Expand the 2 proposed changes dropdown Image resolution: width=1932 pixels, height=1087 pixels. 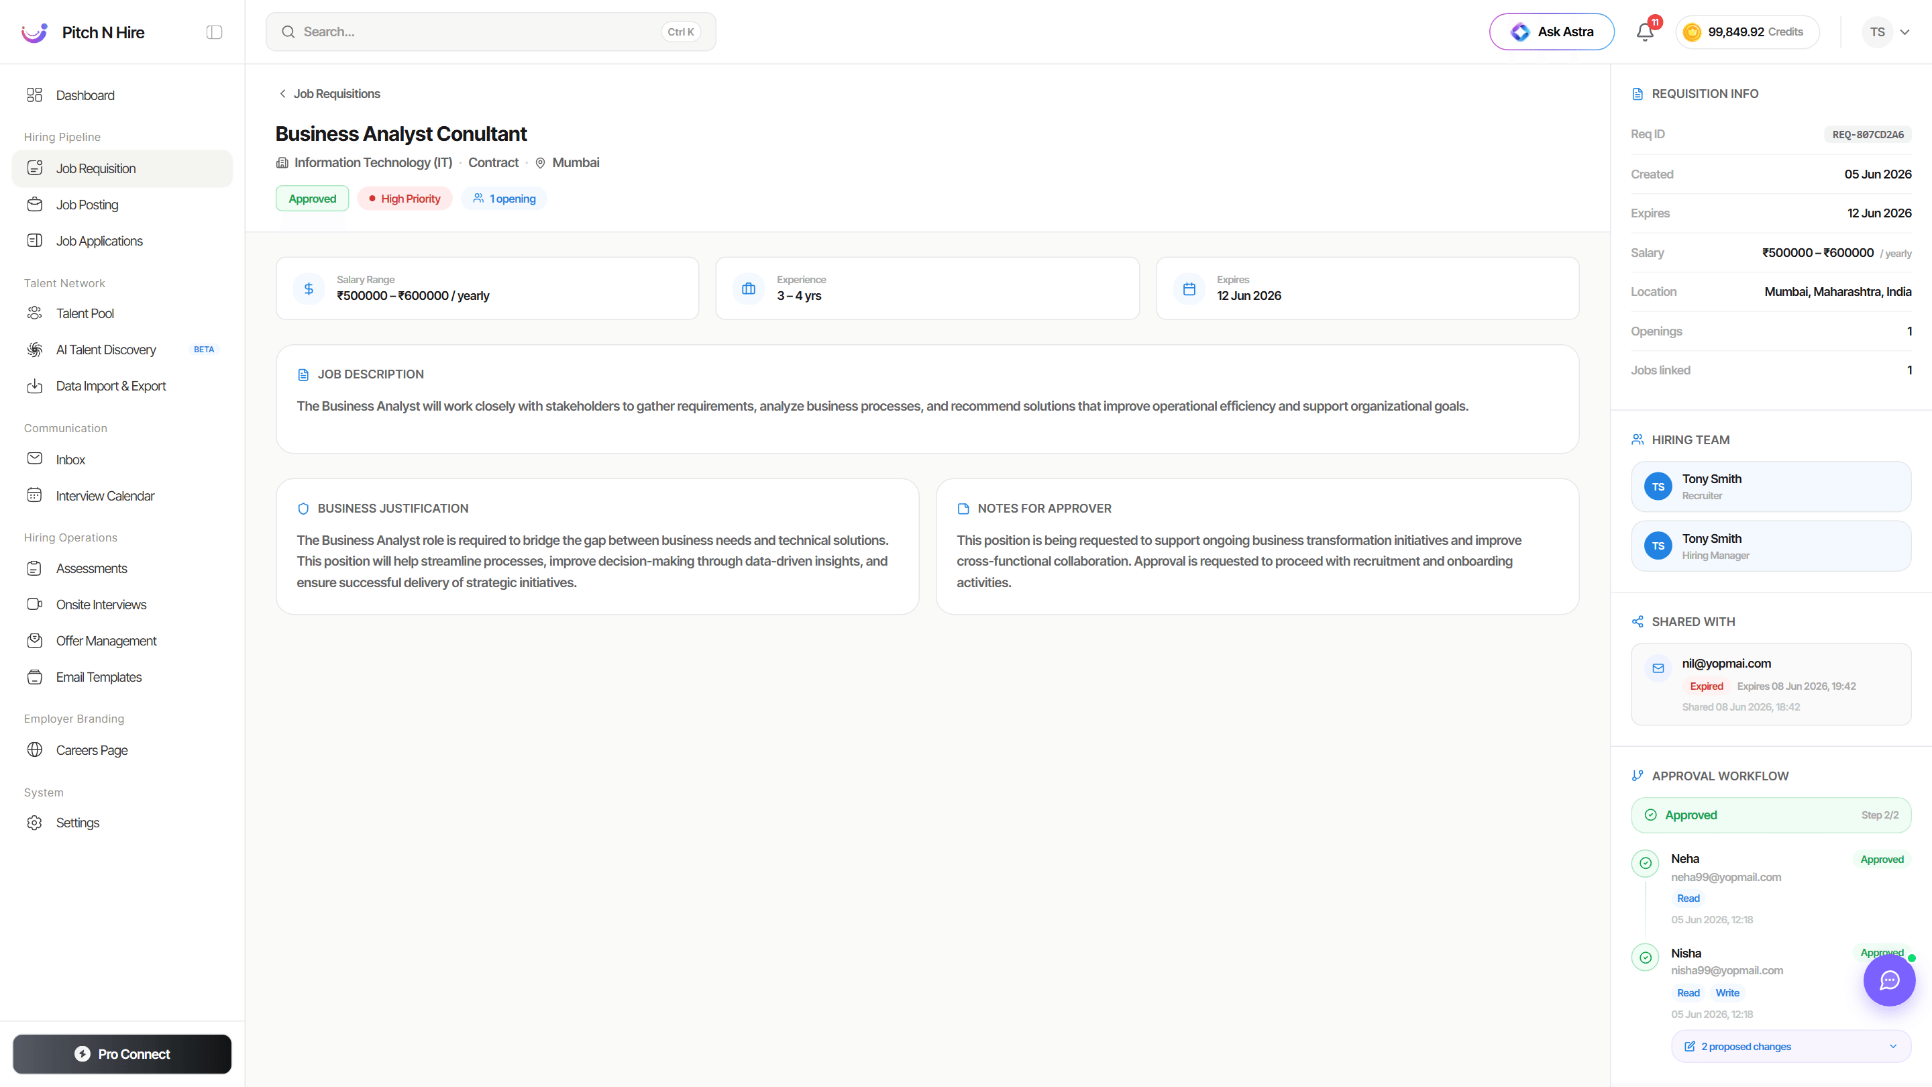click(x=1893, y=1047)
